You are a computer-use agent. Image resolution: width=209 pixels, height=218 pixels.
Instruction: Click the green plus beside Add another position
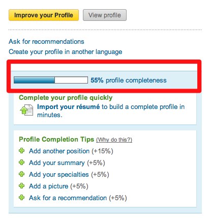click(x=22, y=151)
